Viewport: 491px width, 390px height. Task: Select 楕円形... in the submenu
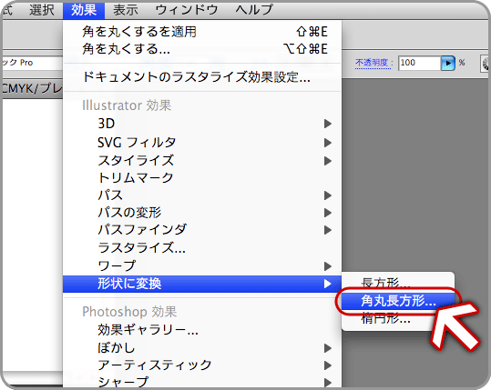(x=398, y=319)
